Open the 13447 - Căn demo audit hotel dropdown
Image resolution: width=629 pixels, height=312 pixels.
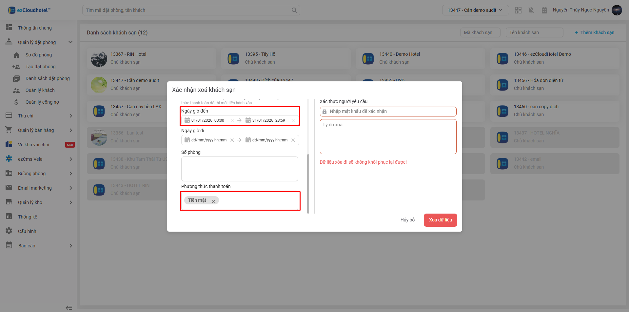tap(475, 10)
